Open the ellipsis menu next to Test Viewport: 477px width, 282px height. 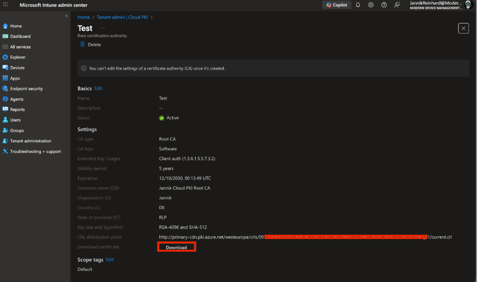pos(103,29)
